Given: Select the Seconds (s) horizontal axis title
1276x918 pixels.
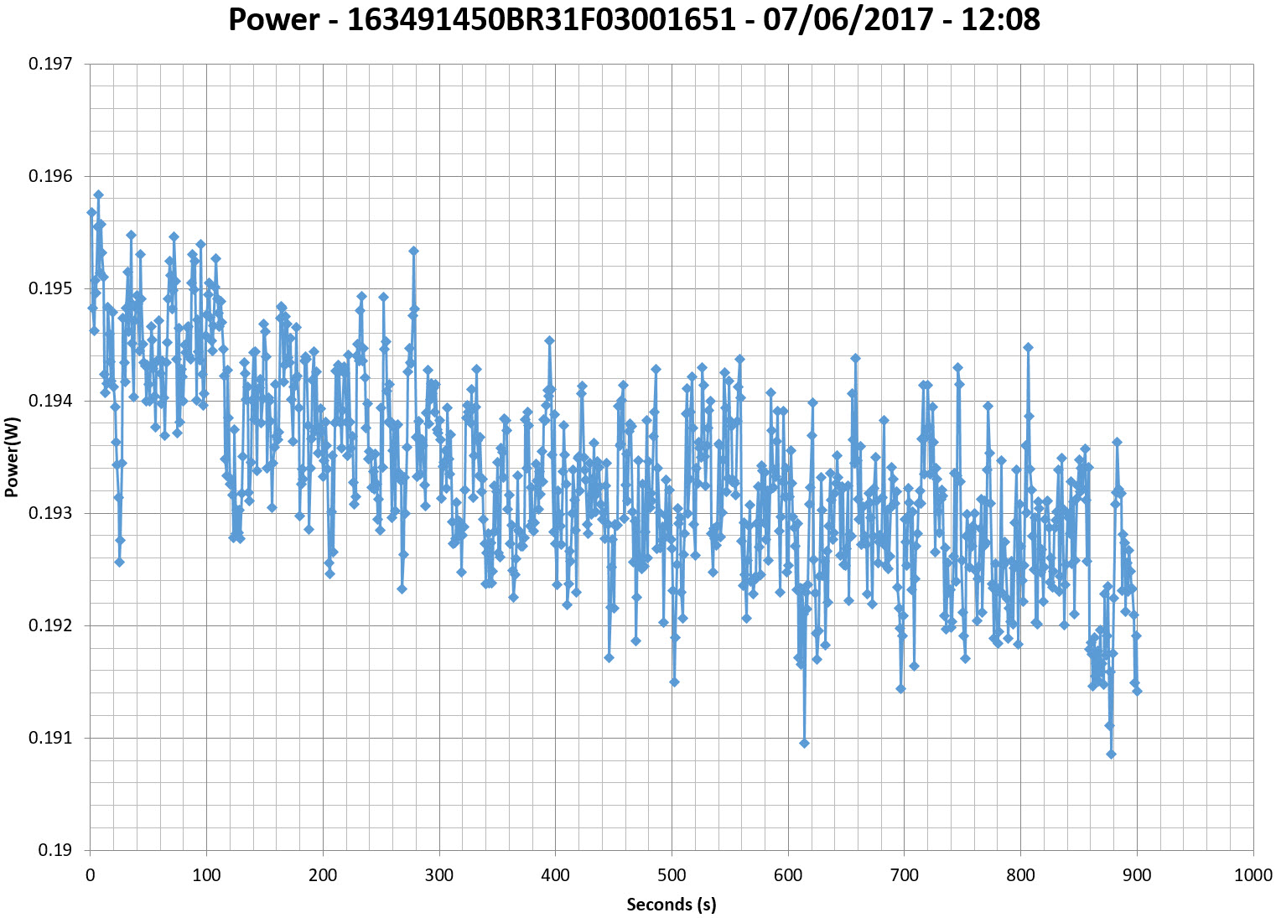Looking at the screenshot, I should (671, 904).
